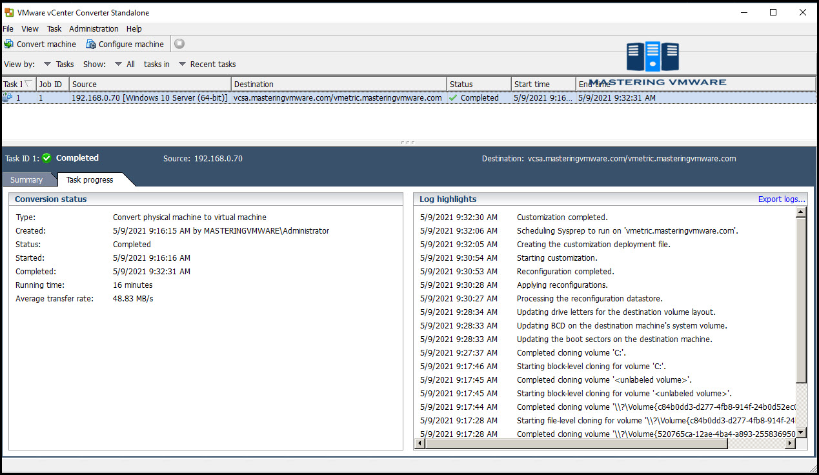Expand the Recent tasks dropdown
This screenshot has width=819, height=475.
pos(207,64)
